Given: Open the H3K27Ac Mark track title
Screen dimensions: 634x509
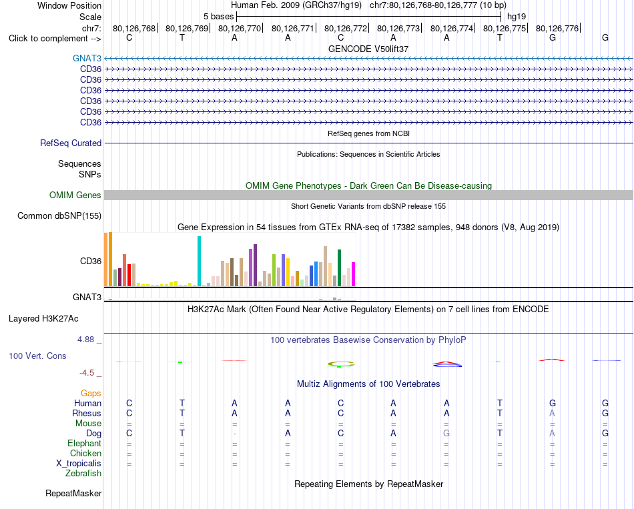Looking at the screenshot, I should (368, 310).
